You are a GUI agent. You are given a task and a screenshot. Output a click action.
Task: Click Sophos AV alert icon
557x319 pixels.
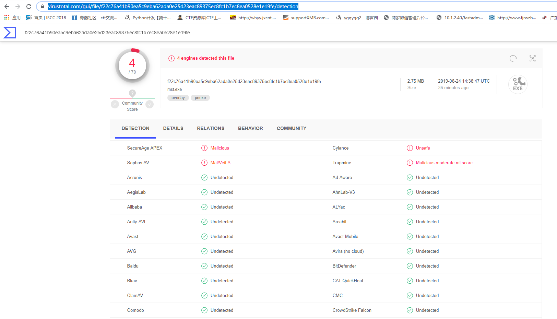(204, 163)
